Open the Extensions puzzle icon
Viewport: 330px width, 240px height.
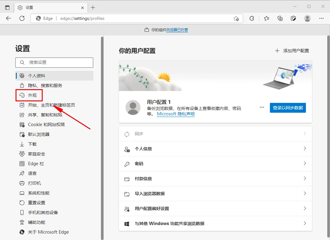[252, 19]
